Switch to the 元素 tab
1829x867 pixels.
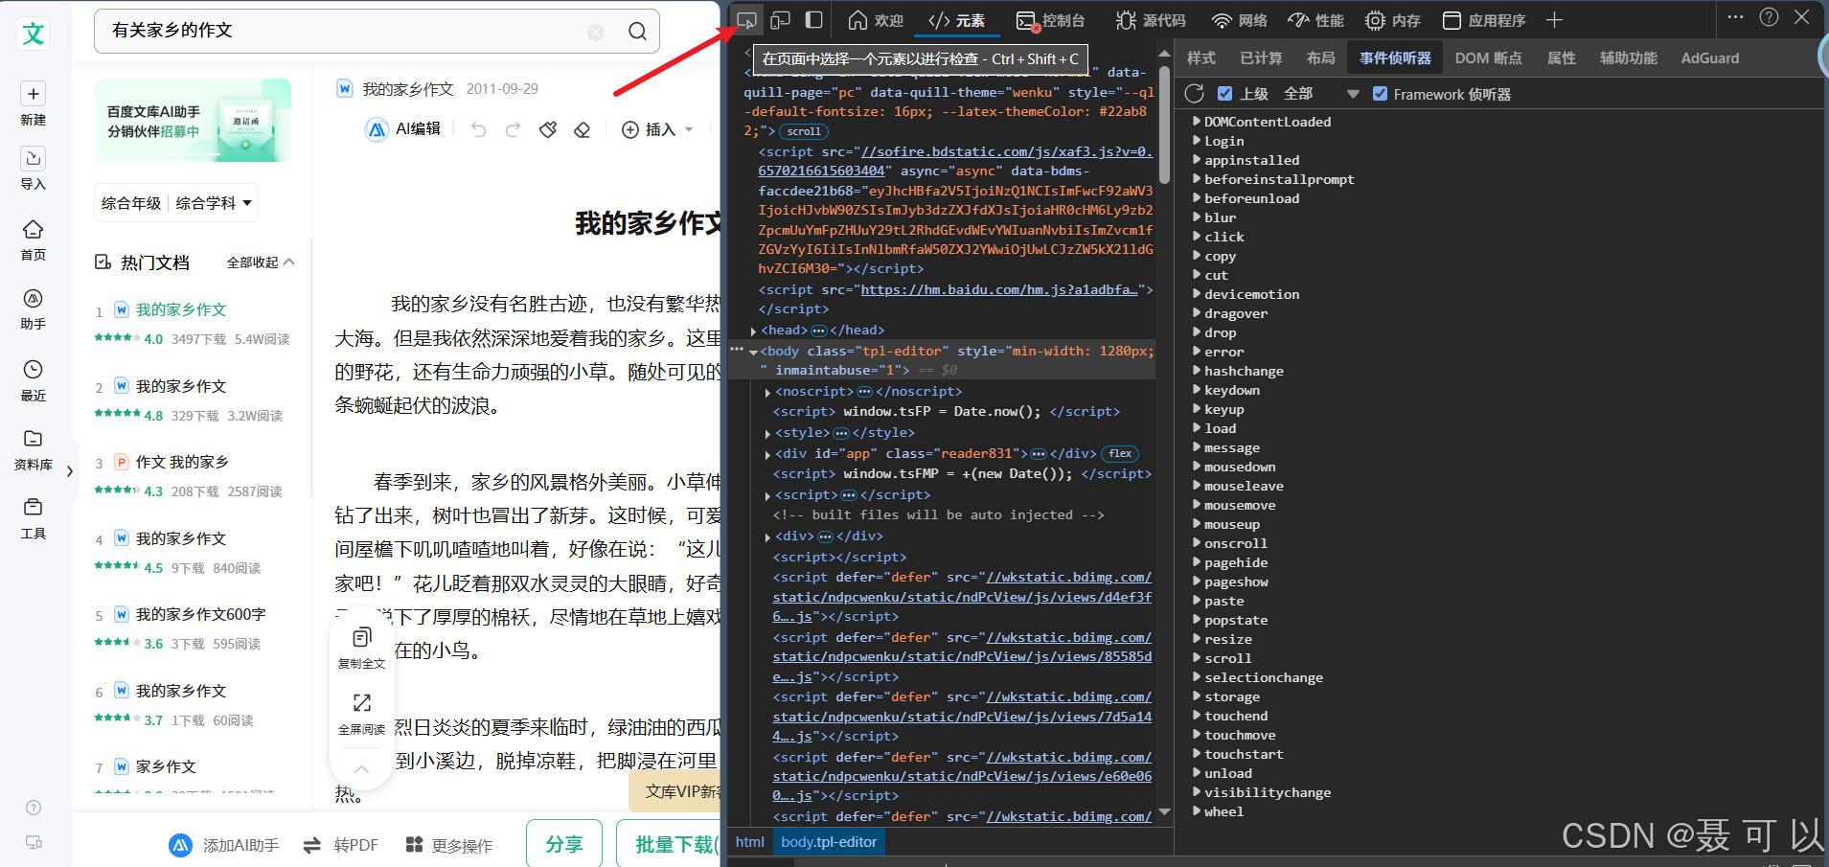(957, 20)
